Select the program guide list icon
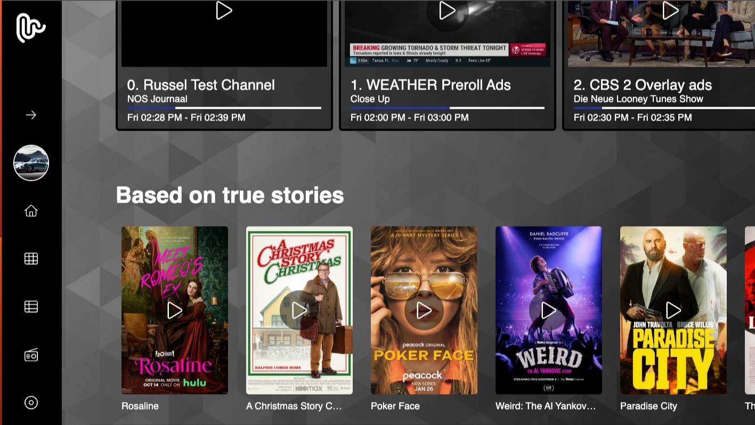Image resolution: width=755 pixels, height=425 pixels. (31, 306)
